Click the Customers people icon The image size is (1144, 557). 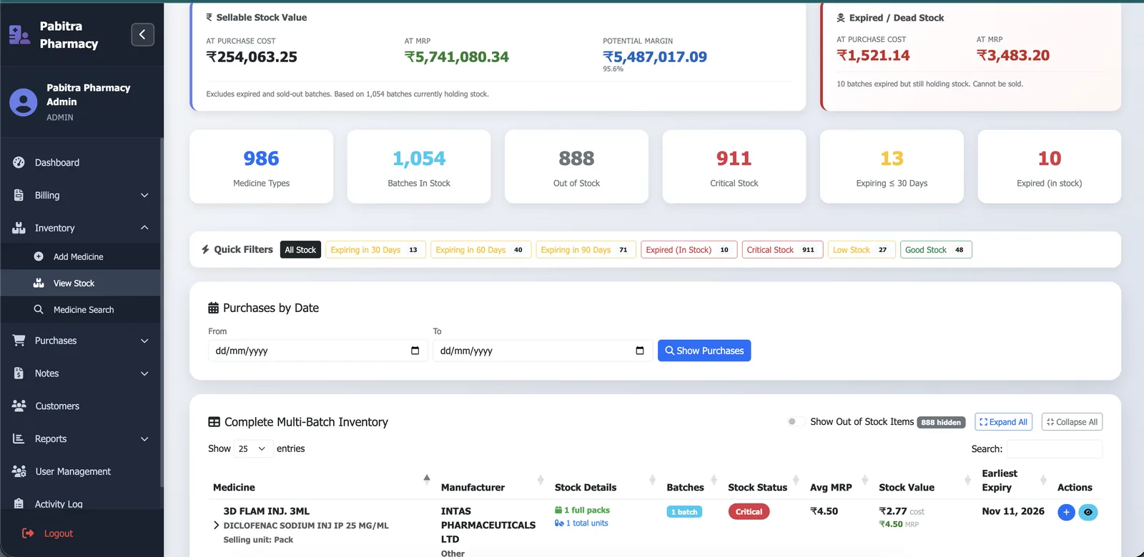point(19,406)
